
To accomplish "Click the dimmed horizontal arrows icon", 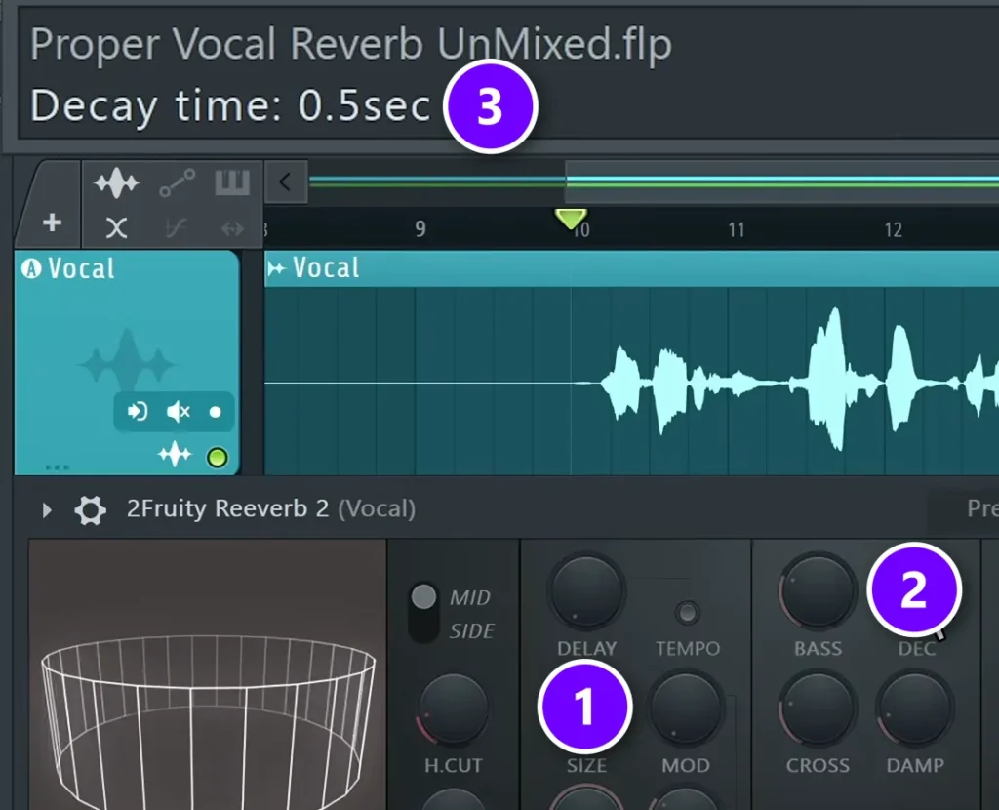I will click(x=232, y=228).
